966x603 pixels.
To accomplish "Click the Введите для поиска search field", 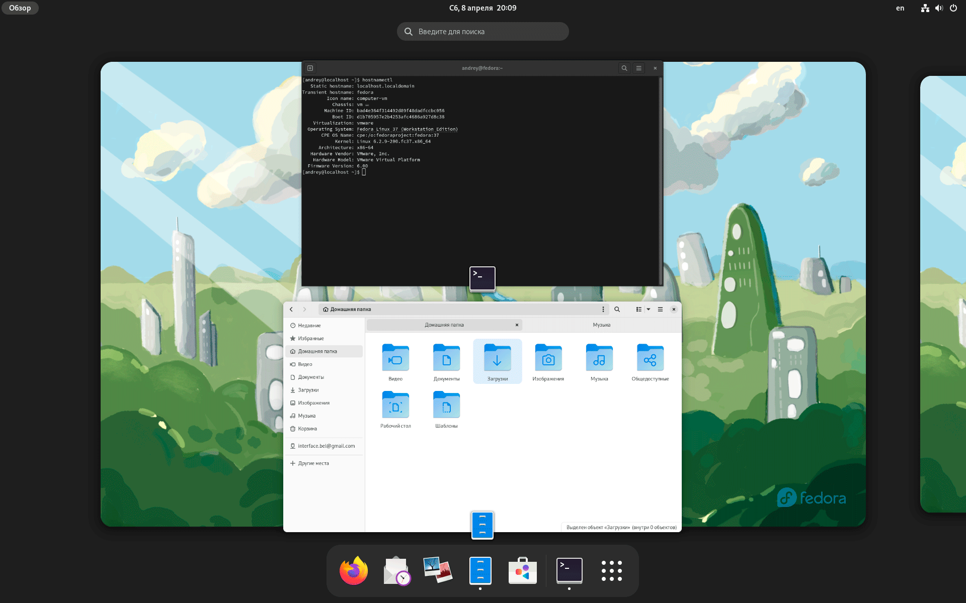I will (483, 32).
